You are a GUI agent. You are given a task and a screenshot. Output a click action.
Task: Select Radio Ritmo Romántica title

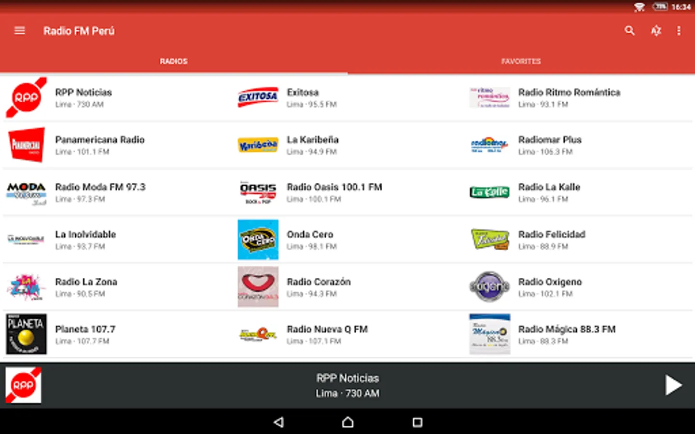coord(569,92)
